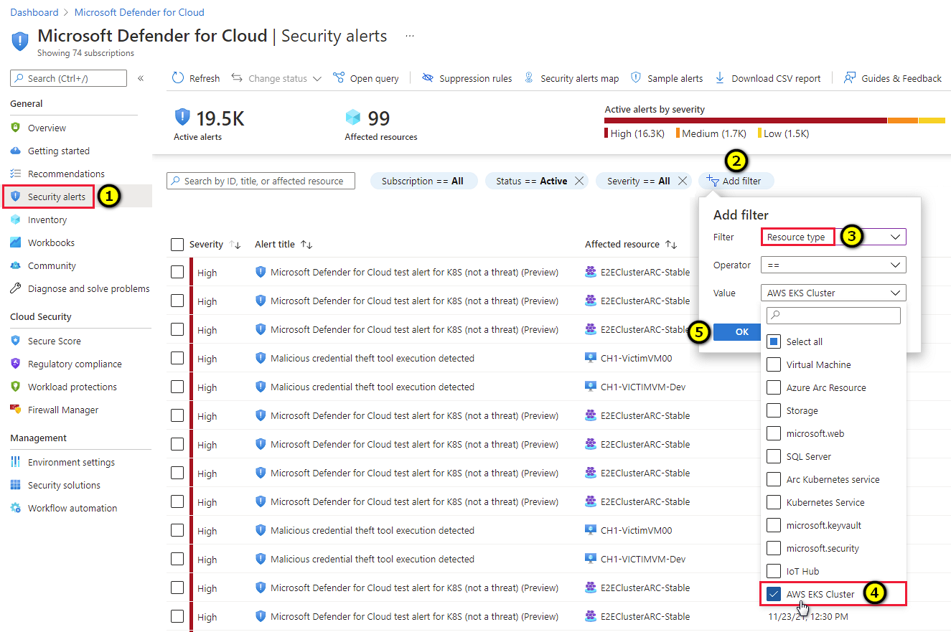Viewport: 951px width, 632px height.
Task: Sort by Alert title column arrows
Action: coord(306,245)
